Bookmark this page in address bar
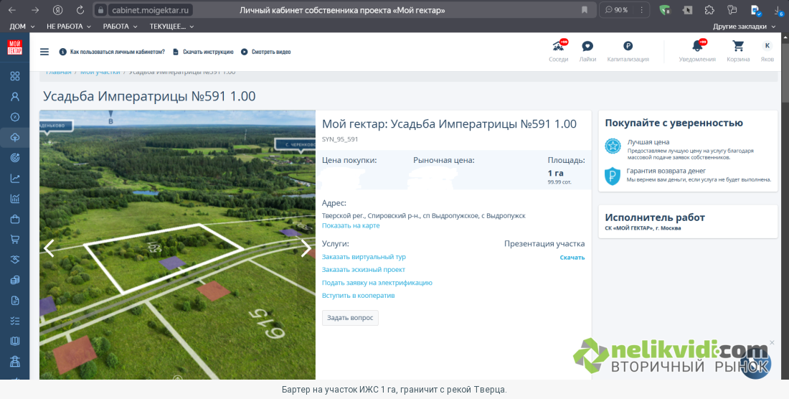Image resolution: width=789 pixels, height=399 pixels. 585,10
